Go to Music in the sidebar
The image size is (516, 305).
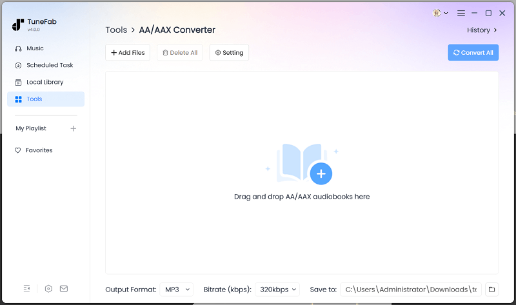pyautogui.click(x=35, y=48)
